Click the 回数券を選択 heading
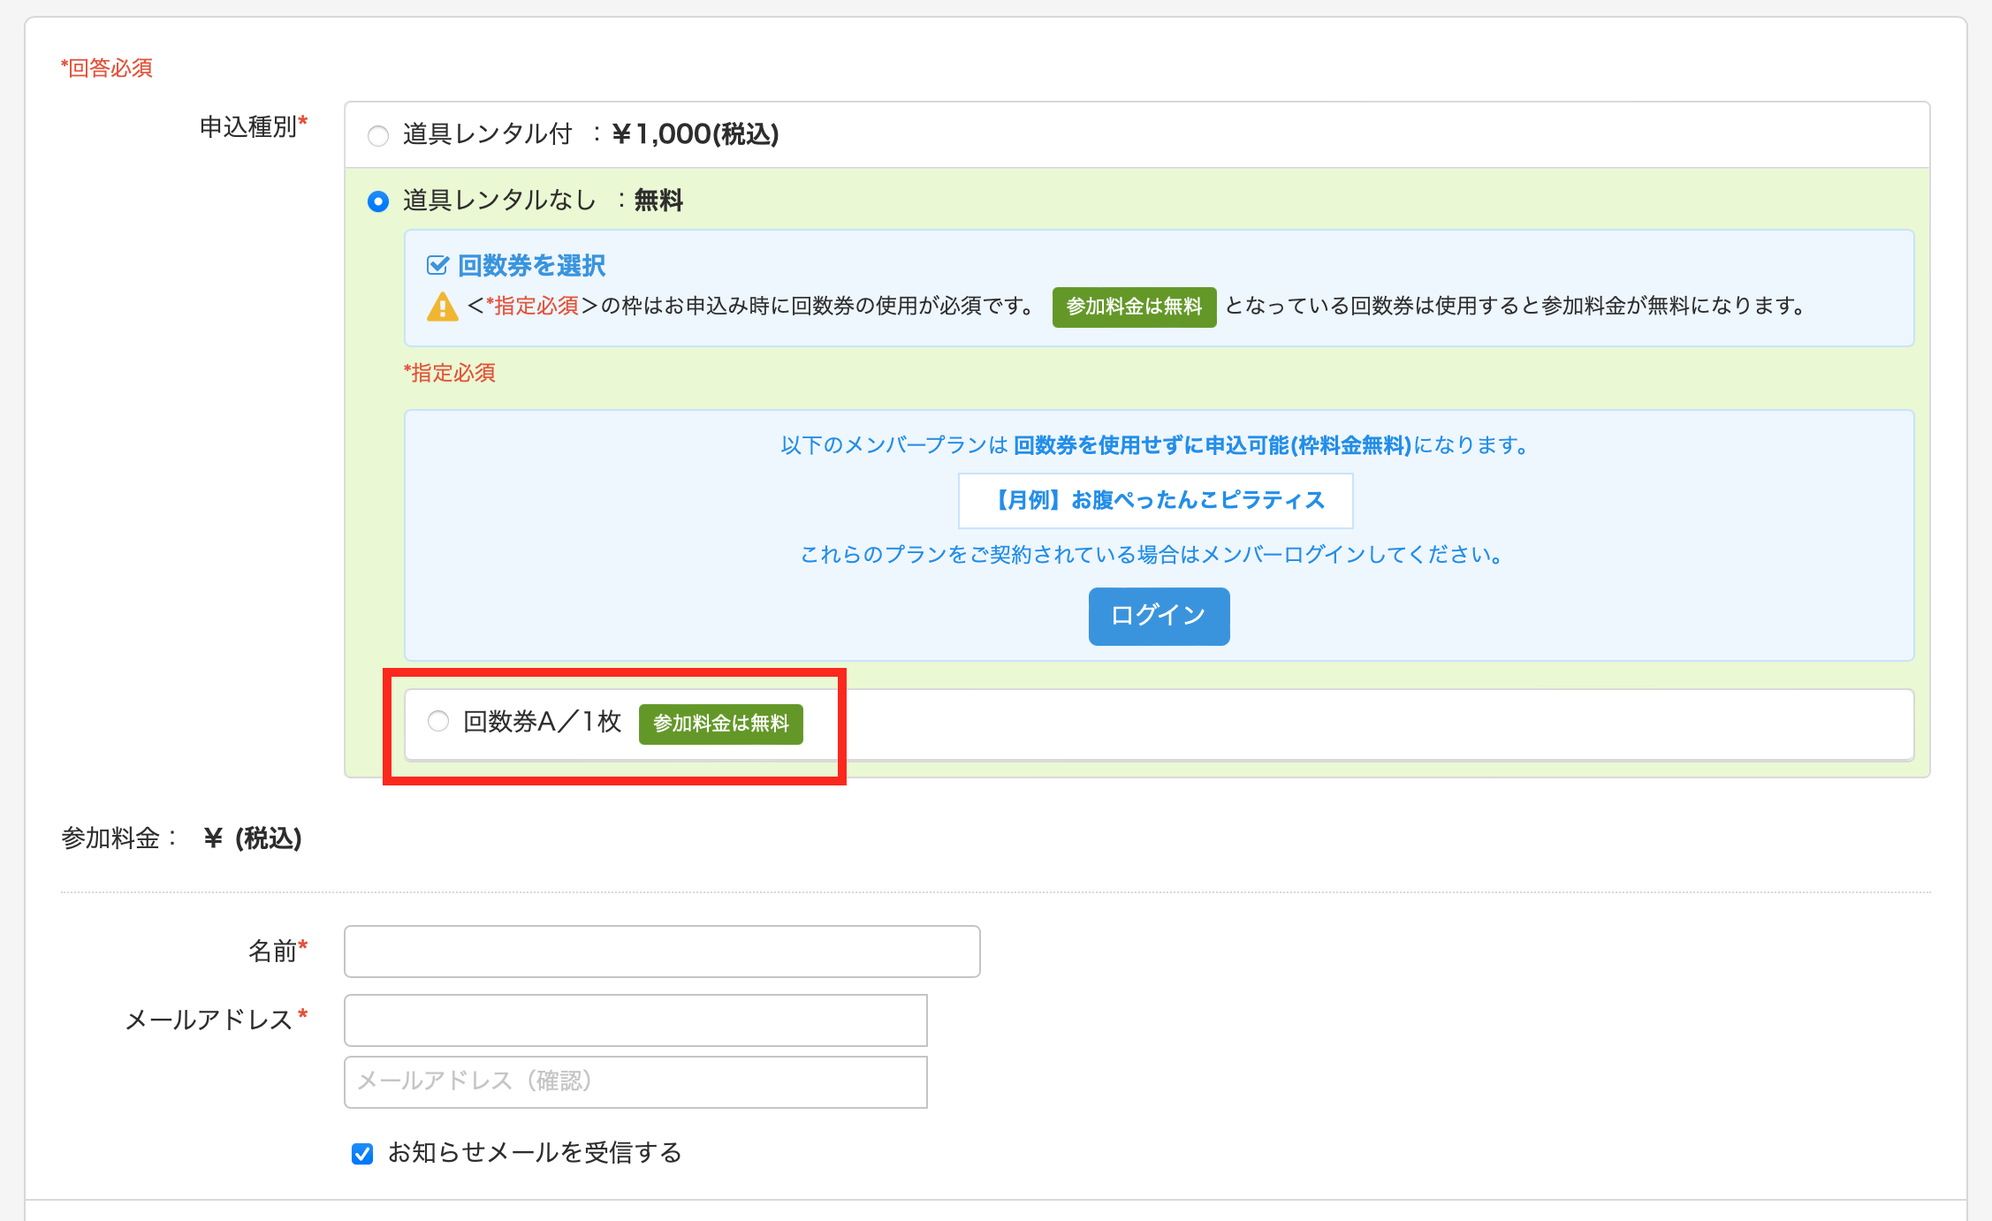The width and height of the screenshot is (1992, 1221). click(x=531, y=265)
